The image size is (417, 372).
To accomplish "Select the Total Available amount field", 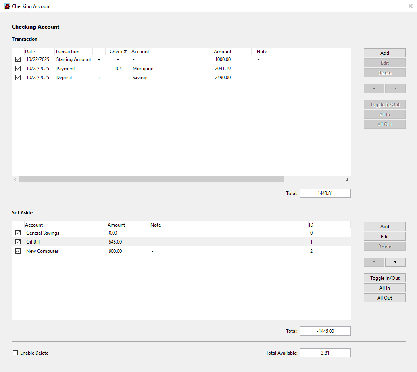I will click(x=325, y=353).
